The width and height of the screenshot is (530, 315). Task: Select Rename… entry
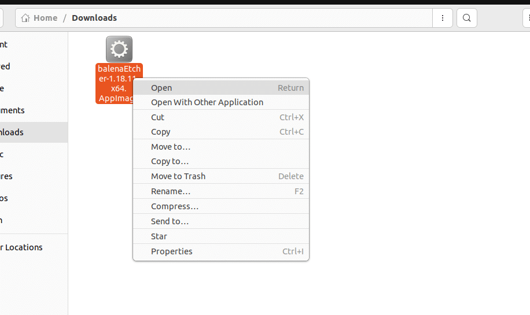(221, 191)
